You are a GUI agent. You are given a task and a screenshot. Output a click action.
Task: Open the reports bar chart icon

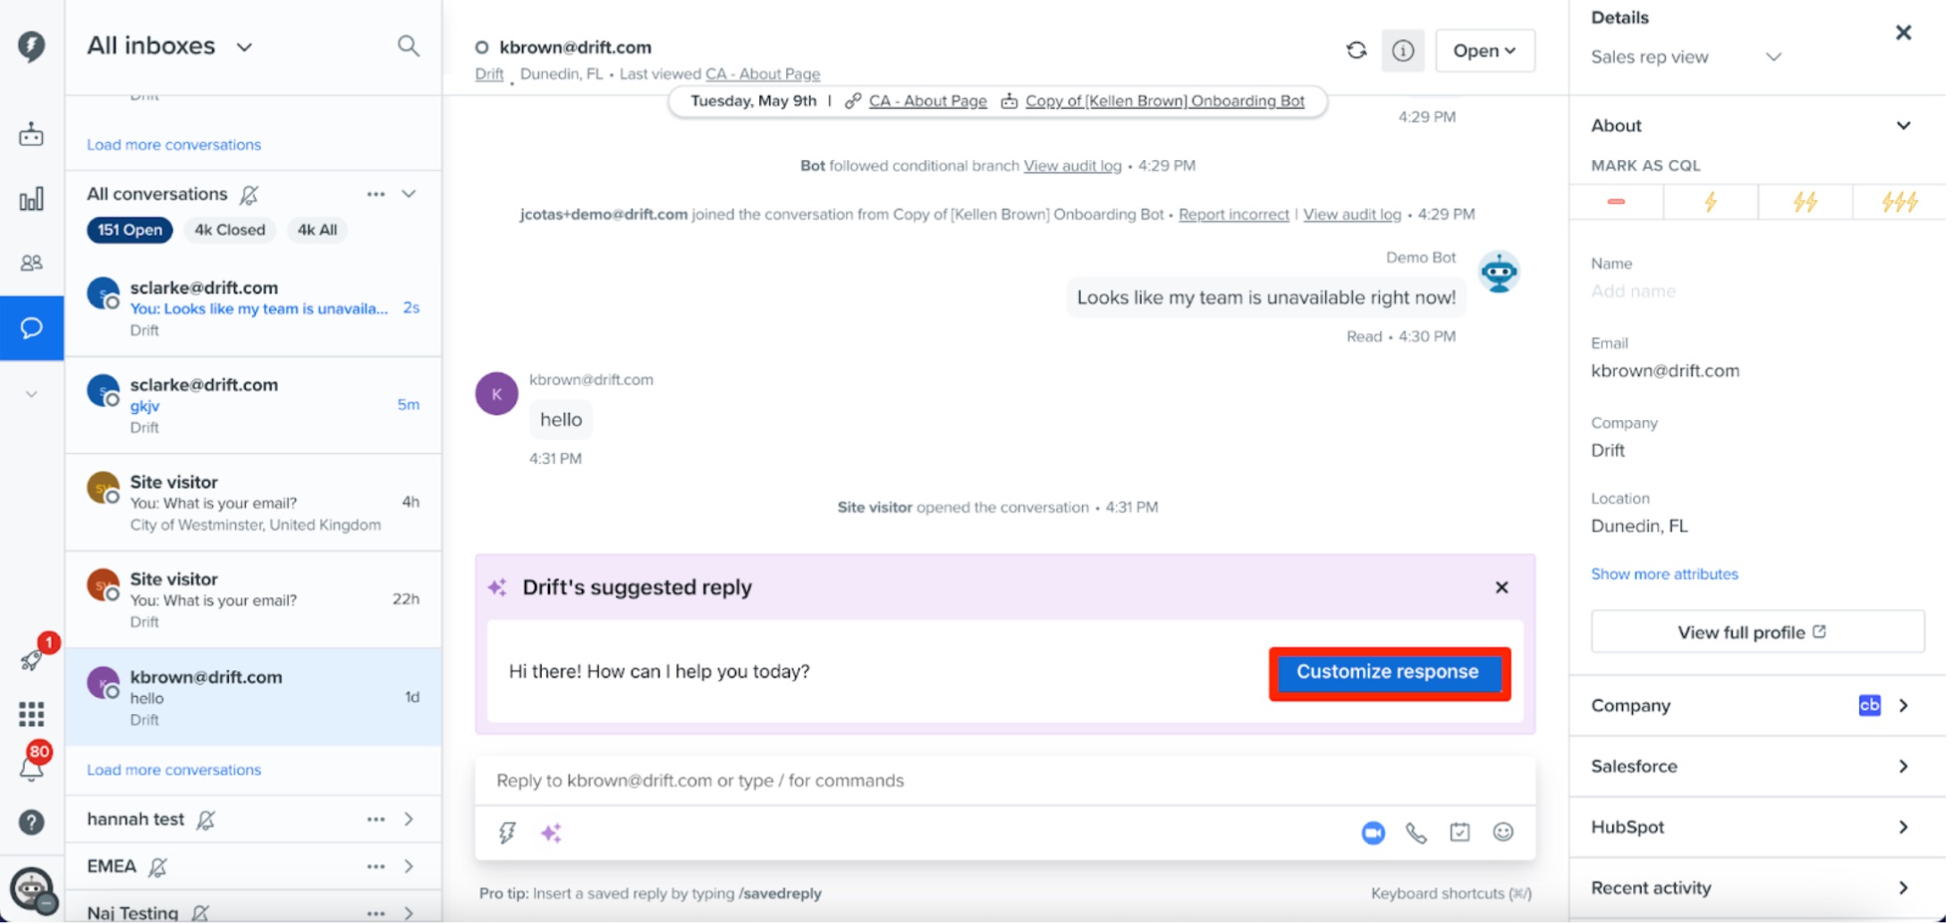click(31, 199)
